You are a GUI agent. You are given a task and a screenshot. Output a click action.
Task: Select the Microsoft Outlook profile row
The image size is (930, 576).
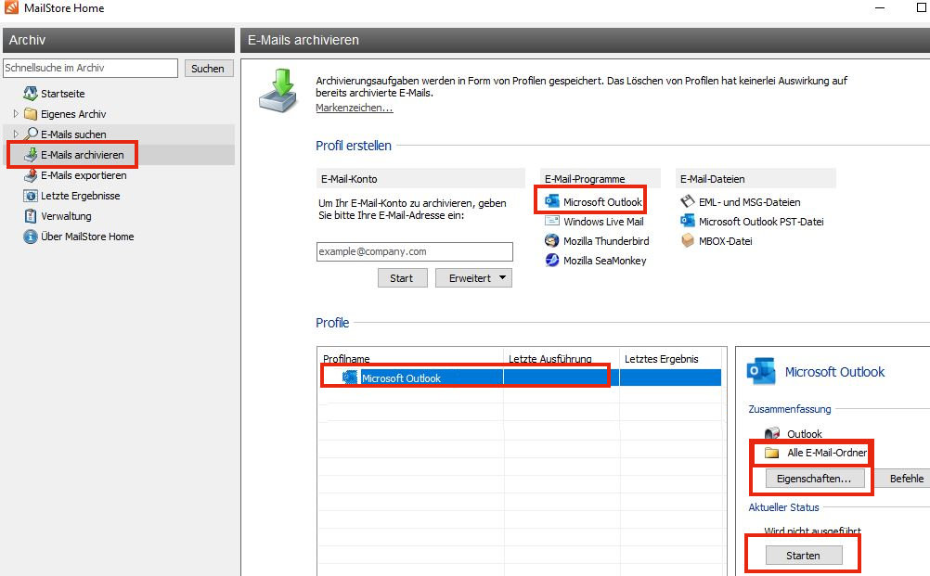[522, 378]
